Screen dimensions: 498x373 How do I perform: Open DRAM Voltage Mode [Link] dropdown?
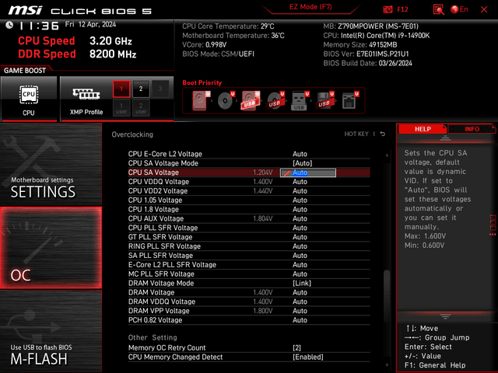(x=302, y=283)
